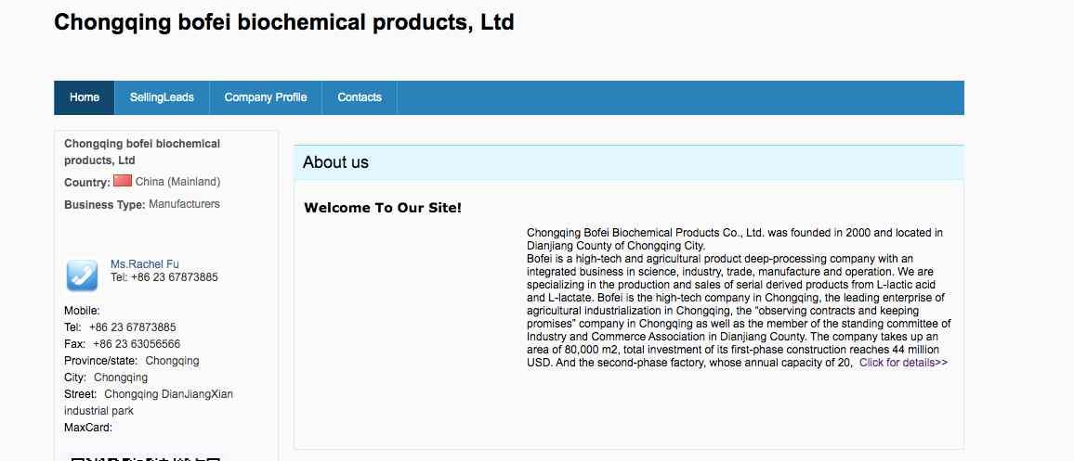Viewport: 1074px width, 461px height.
Task: Click the Tel number under Mobile
Action: (132, 327)
